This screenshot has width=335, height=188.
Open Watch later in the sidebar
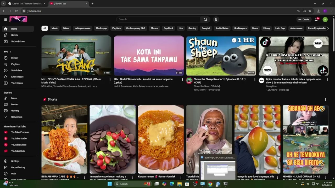(x=18, y=70)
